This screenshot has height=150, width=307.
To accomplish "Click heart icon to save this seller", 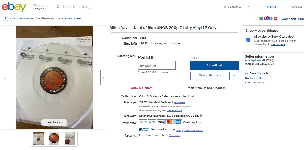I will pos(247,73).
